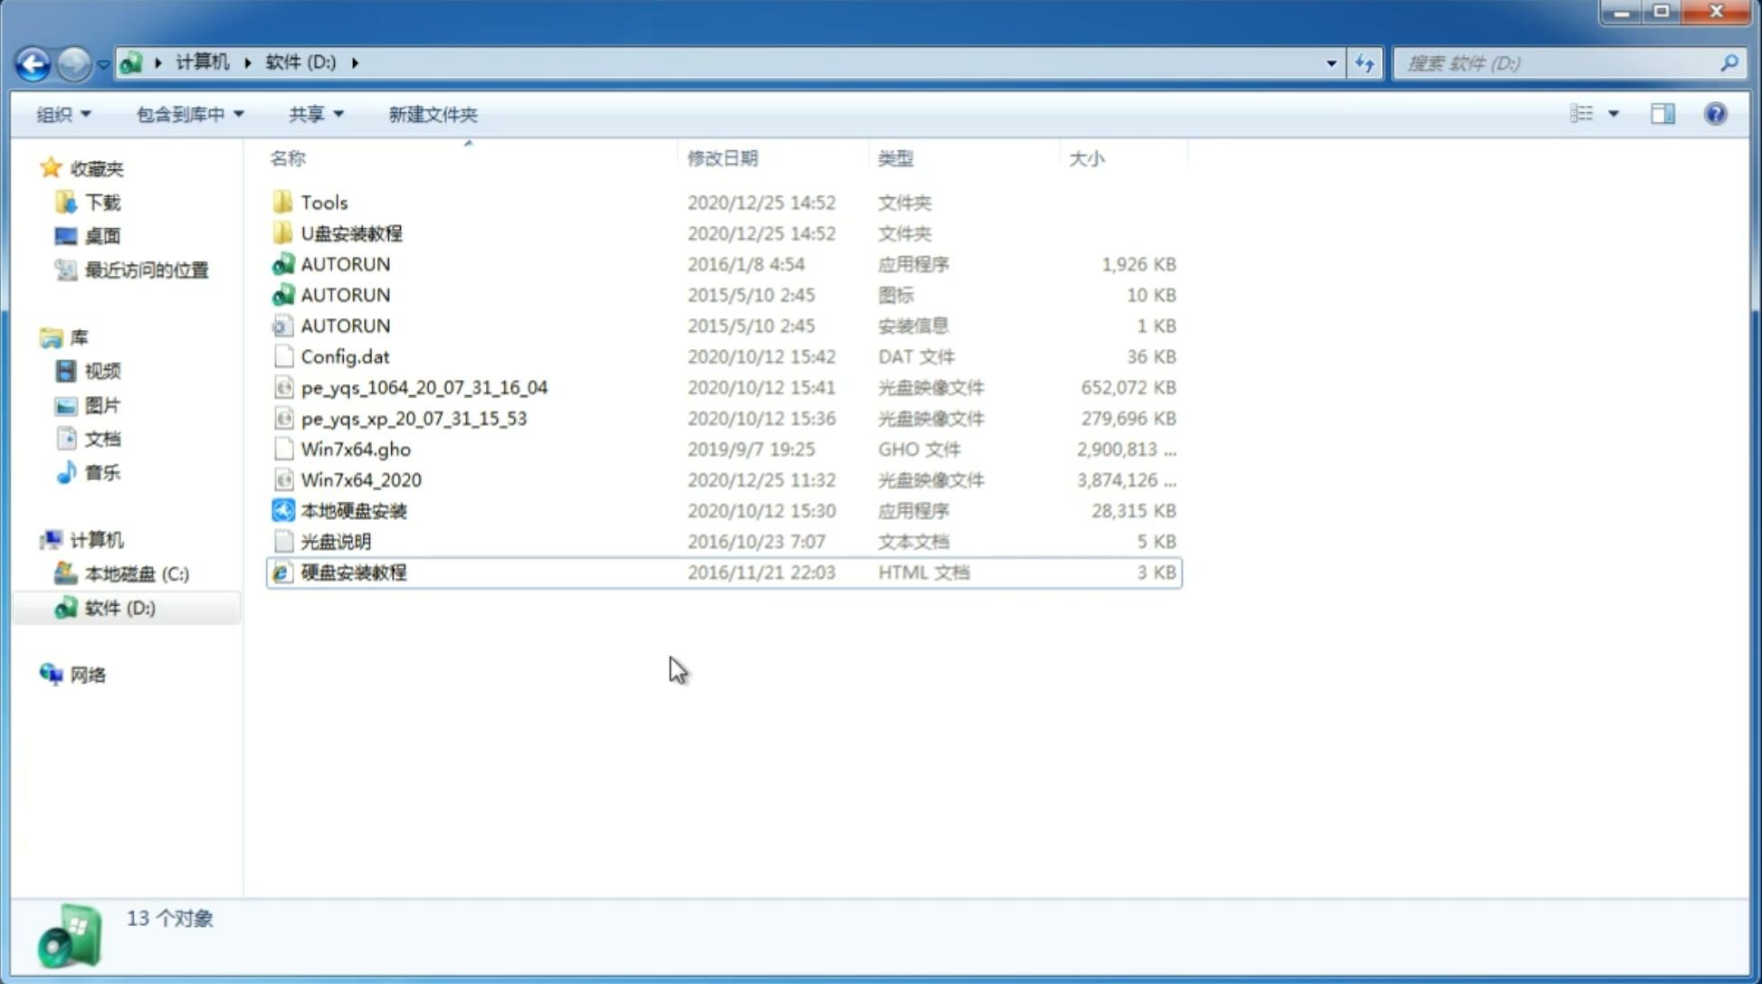Open Win7x64_2020 disc image file
1762x984 pixels.
pos(360,478)
